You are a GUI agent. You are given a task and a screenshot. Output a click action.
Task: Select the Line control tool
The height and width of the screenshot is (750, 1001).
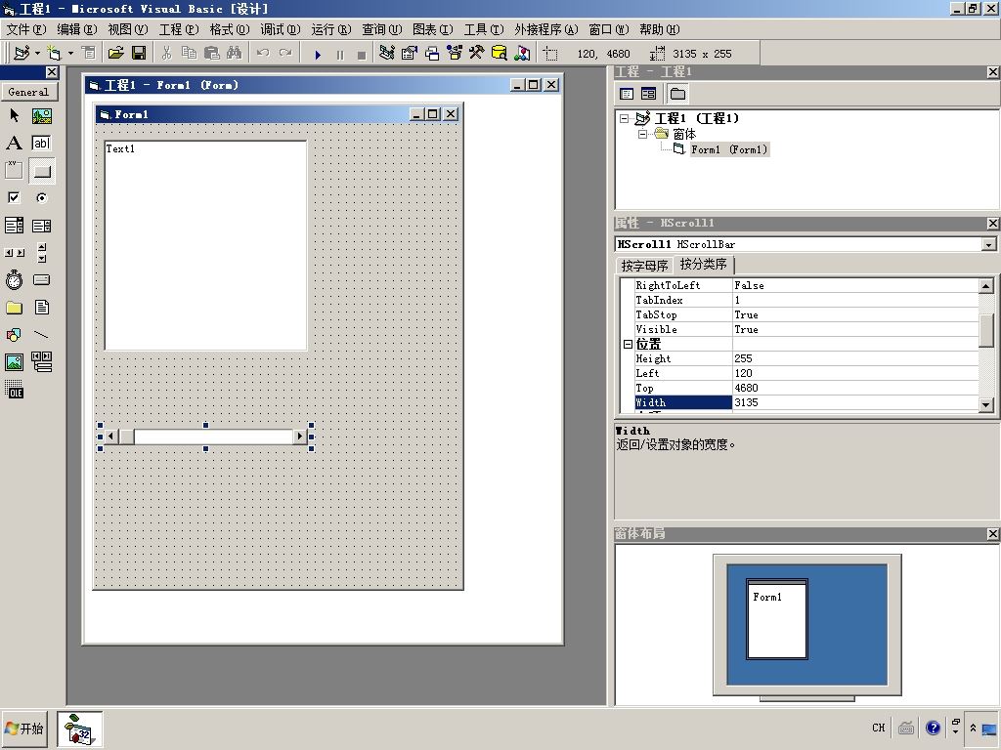point(41,335)
